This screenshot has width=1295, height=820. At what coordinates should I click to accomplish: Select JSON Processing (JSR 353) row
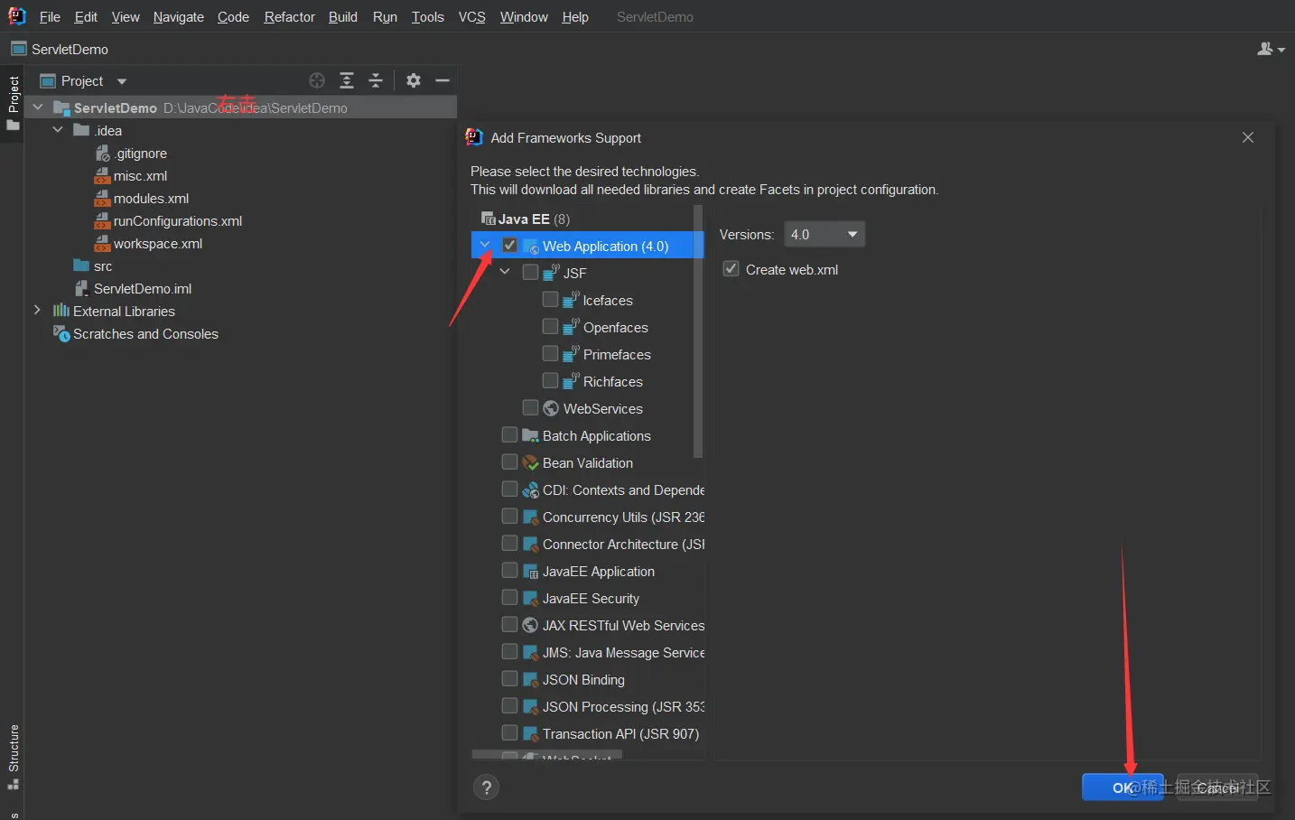pos(623,706)
